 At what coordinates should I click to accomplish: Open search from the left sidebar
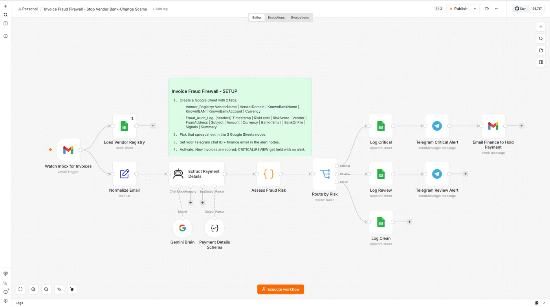click(5, 15)
